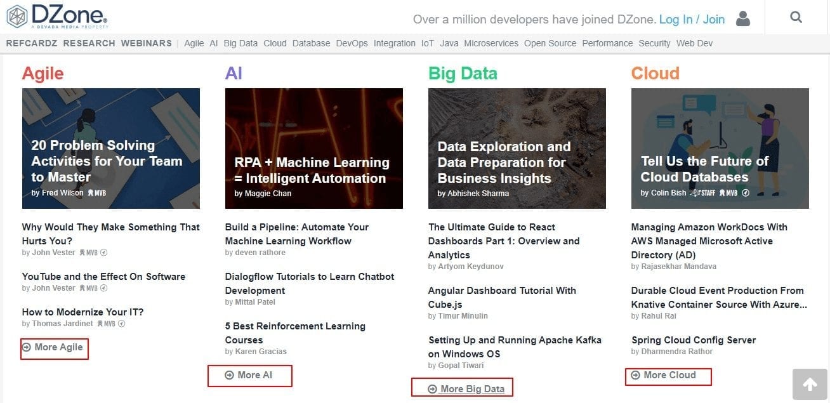Screen dimensions: 830x403
Task: Select Integration topic in the nav bar
Action: pyautogui.click(x=395, y=43)
